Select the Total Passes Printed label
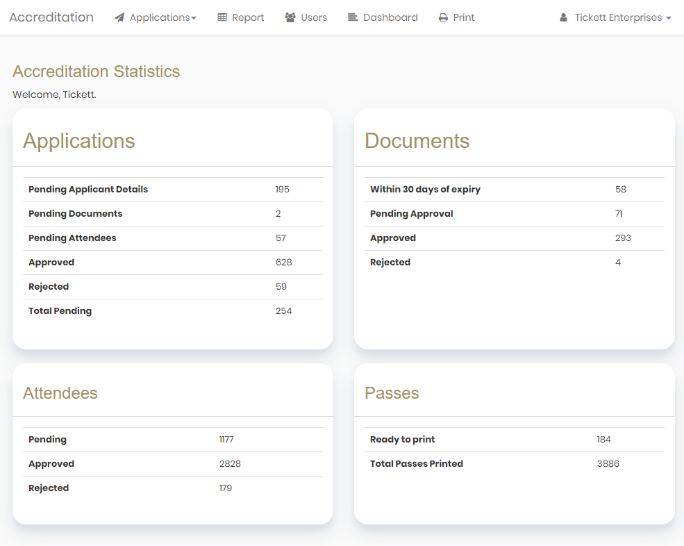684x546 pixels. click(x=417, y=464)
